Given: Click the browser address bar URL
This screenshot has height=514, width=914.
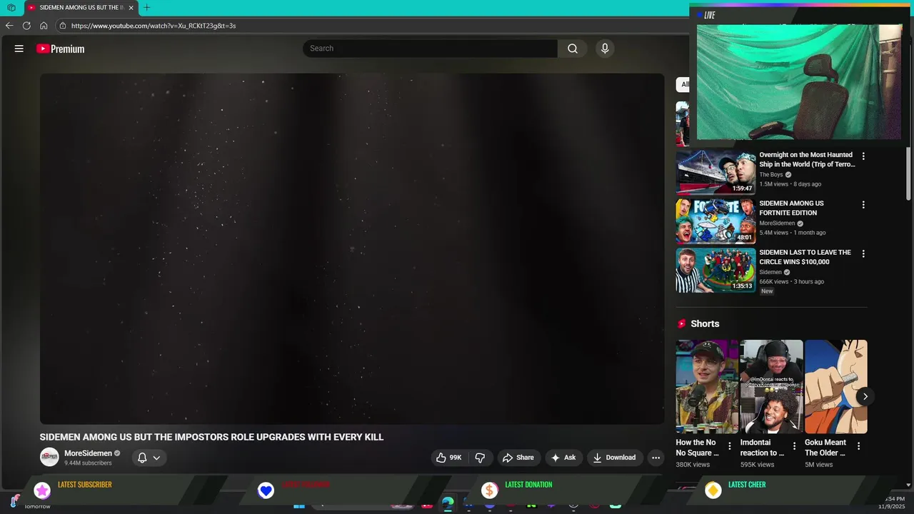Looking at the screenshot, I should coord(154,26).
